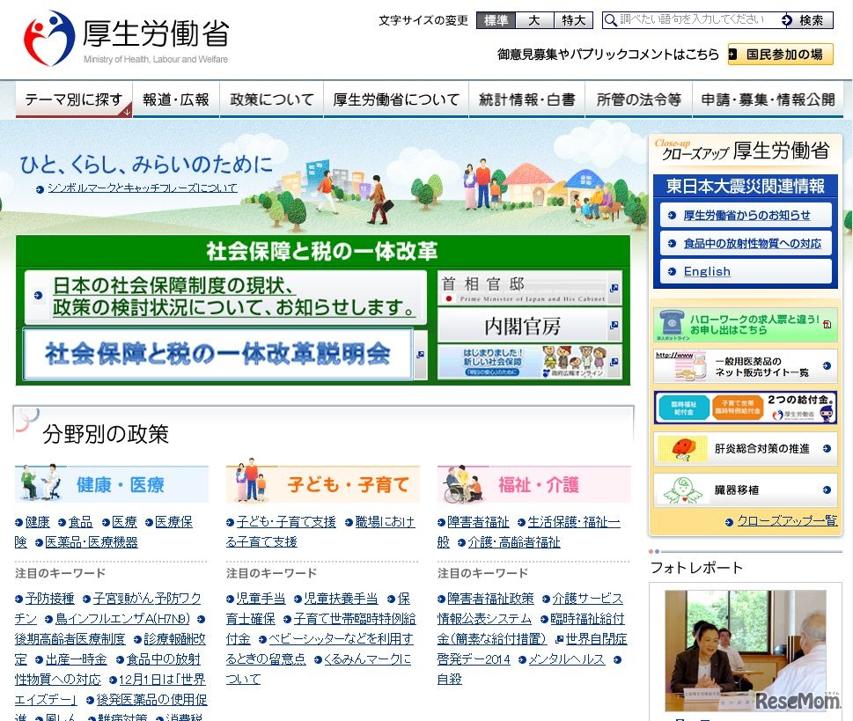Enable 特大 text size
The width and height of the screenshot is (853, 721).
(x=572, y=19)
